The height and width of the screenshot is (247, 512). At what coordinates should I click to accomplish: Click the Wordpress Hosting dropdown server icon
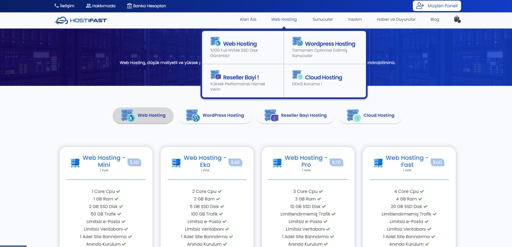pyautogui.click(x=297, y=41)
